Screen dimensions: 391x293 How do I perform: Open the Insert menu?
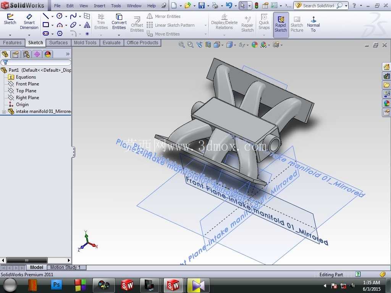click(100, 5)
